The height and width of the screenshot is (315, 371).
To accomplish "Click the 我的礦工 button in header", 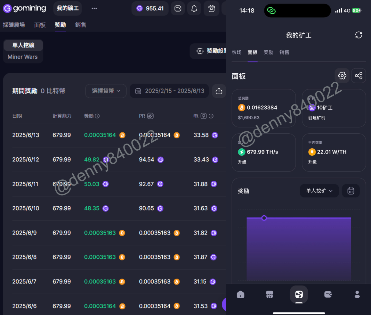I will [x=68, y=8].
